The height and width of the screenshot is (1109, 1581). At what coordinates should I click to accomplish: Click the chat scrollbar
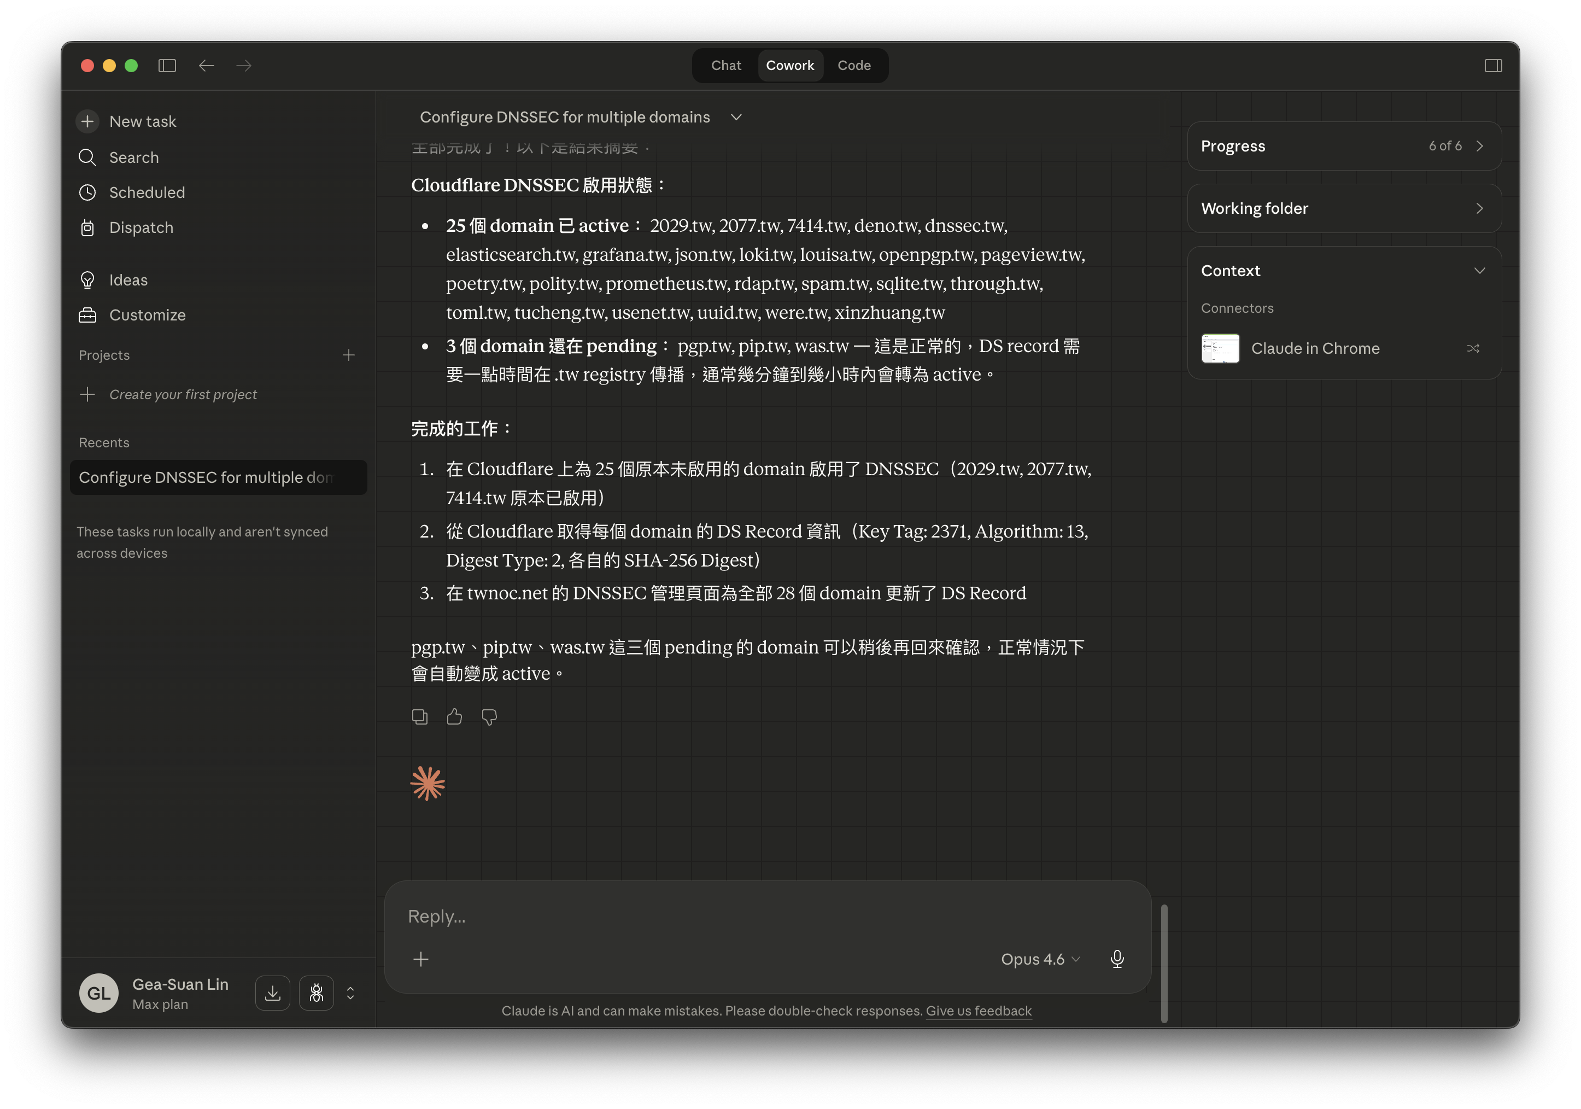(1164, 963)
